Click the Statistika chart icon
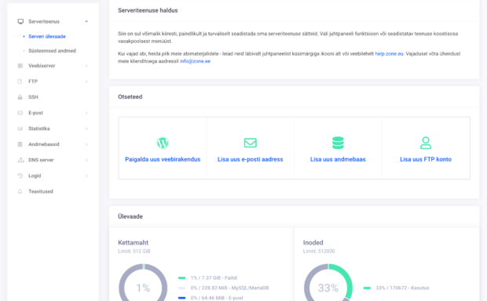This screenshot has width=487, height=301. 20,129
